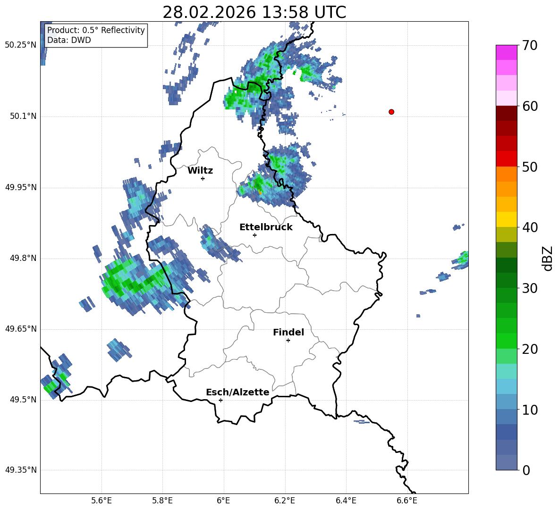Pick the yellow colorbar segment above 40

click(506, 219)
